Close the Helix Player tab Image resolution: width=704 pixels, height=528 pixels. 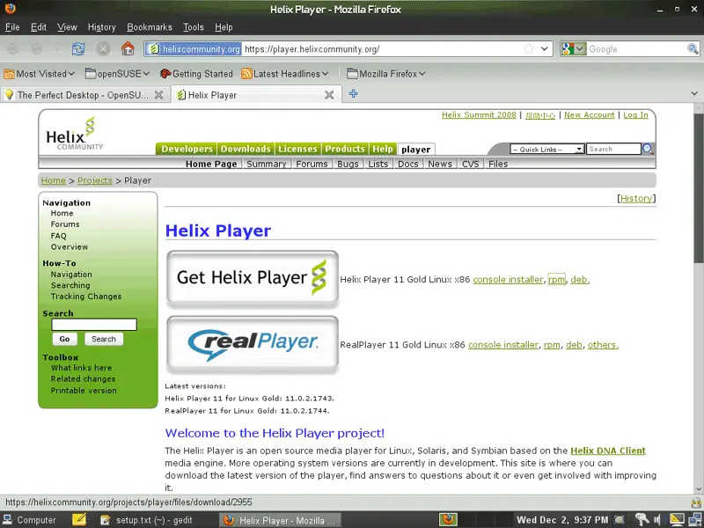pyautogui.click(x=329, y=95)
